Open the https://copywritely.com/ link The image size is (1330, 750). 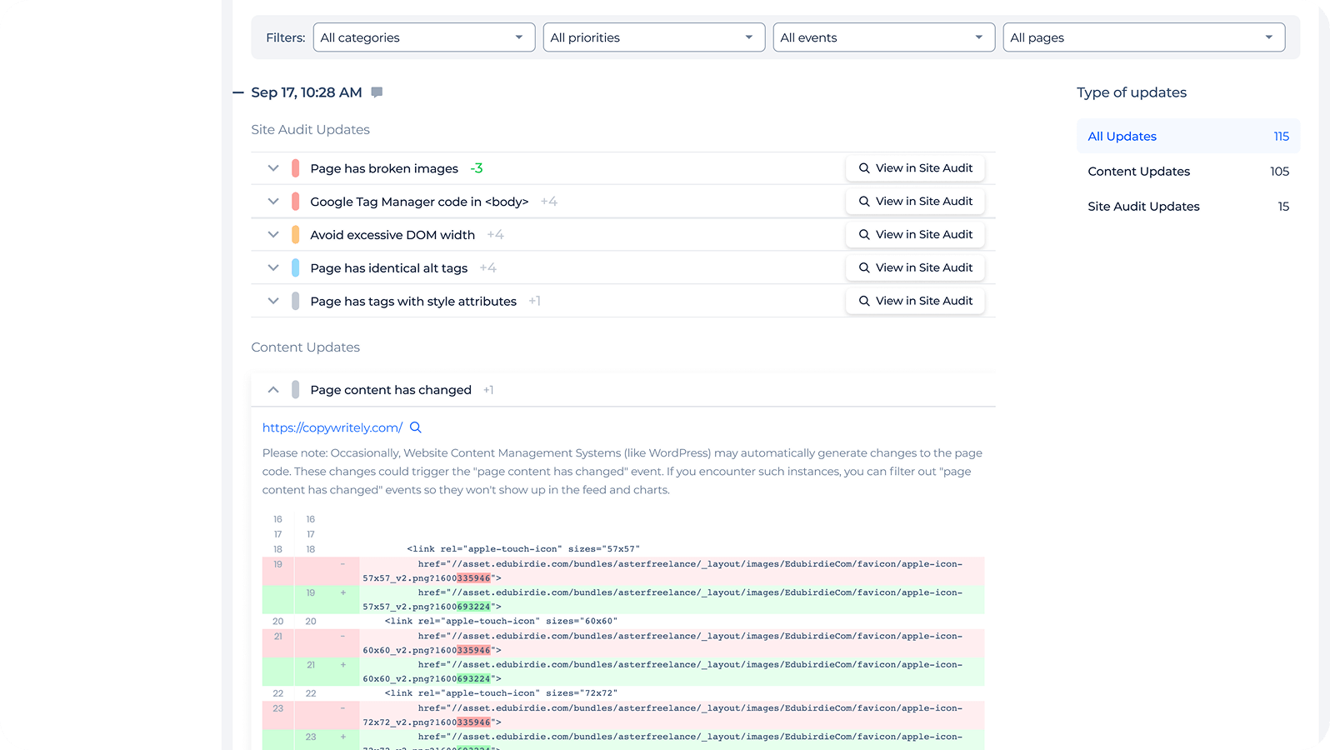click(x=332, y=427)
